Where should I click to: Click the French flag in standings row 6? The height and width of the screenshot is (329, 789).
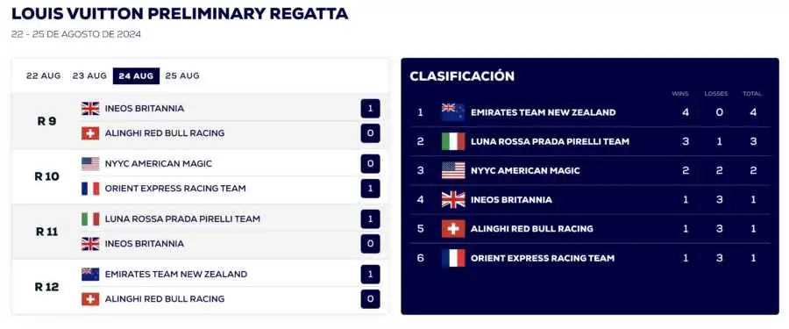pyautogui.click(x=453, y=258)
